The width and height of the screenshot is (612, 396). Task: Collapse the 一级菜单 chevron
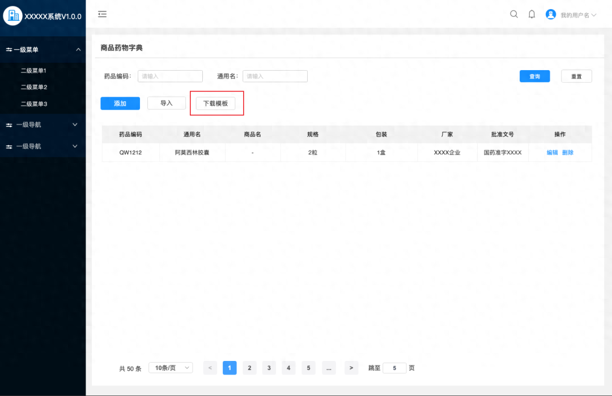pyautogui.click(x=78, y=50)
